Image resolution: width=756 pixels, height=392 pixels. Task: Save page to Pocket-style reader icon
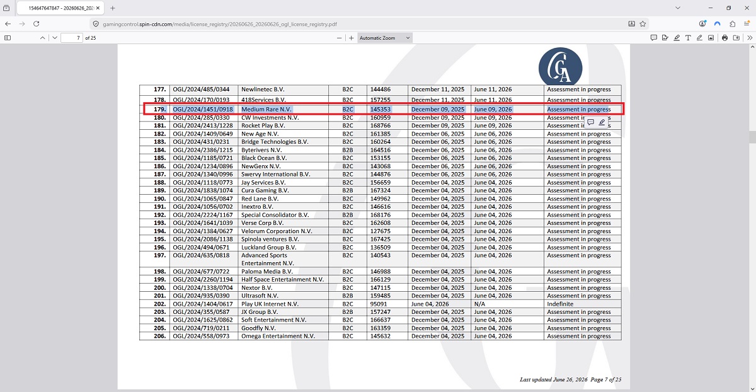632,23
